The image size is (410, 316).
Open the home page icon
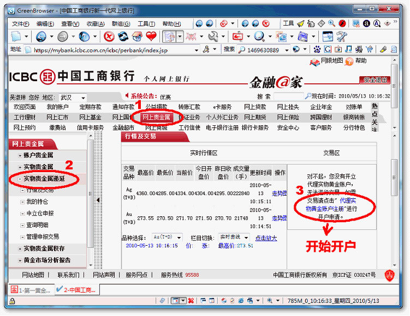coord(137,37)
